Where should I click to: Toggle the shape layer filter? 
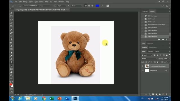pos(164,55)
